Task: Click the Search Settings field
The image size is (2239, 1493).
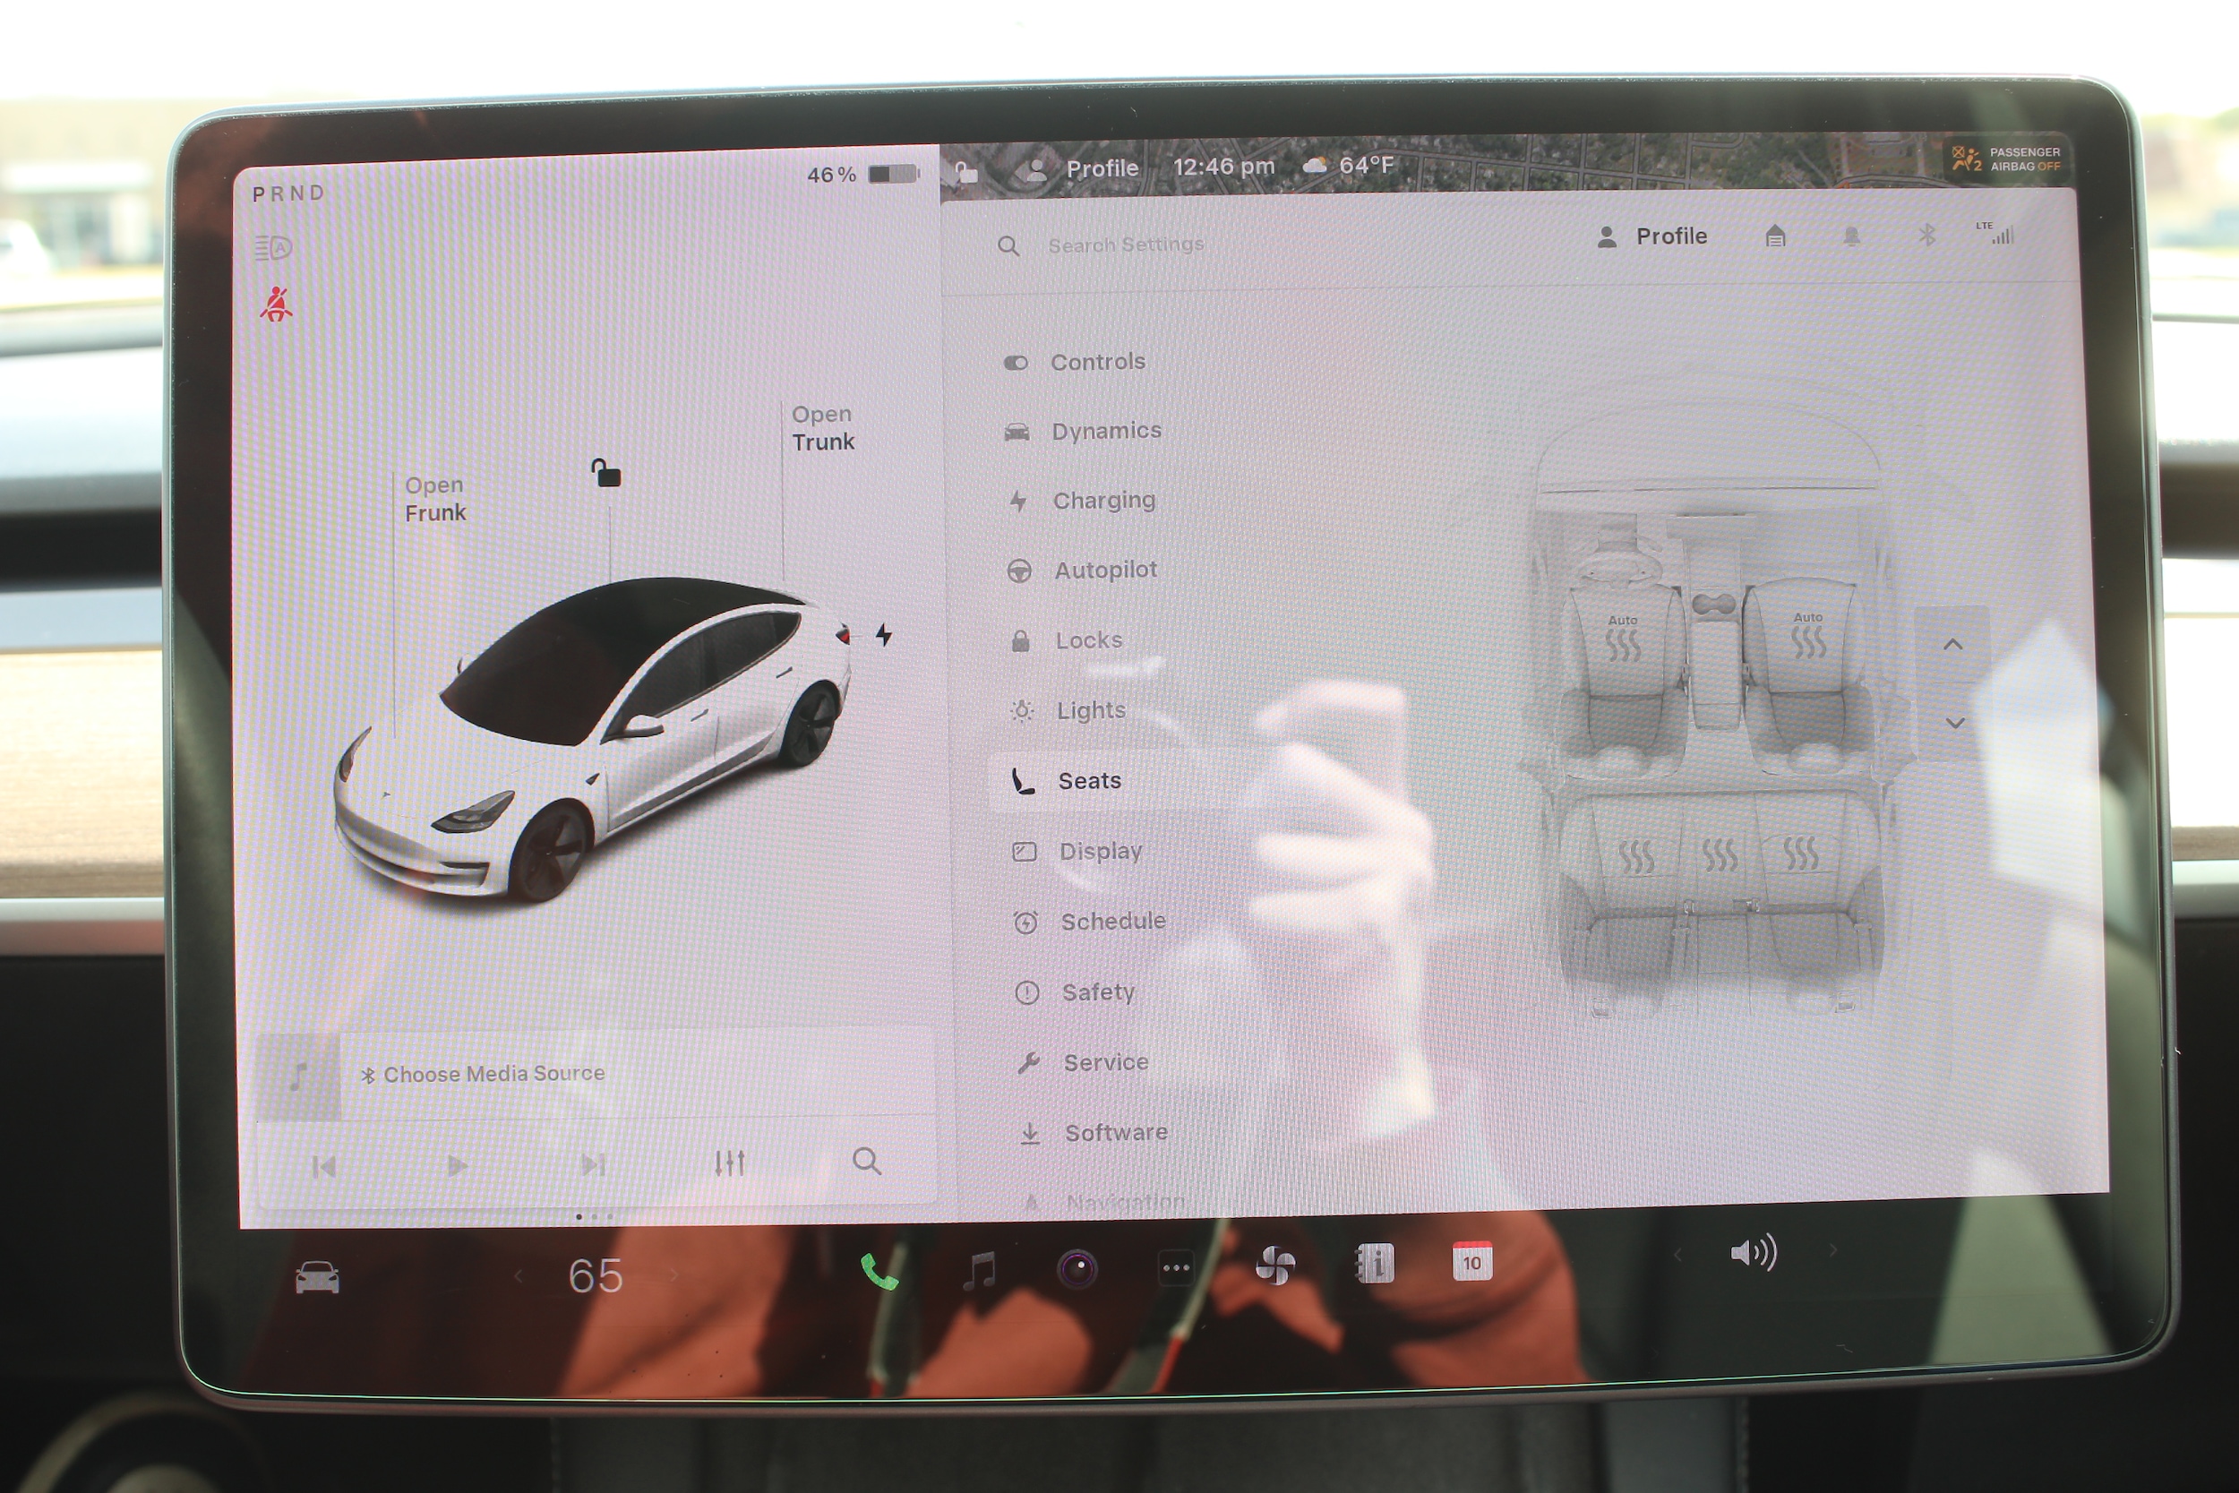Action: (1125, 245)
